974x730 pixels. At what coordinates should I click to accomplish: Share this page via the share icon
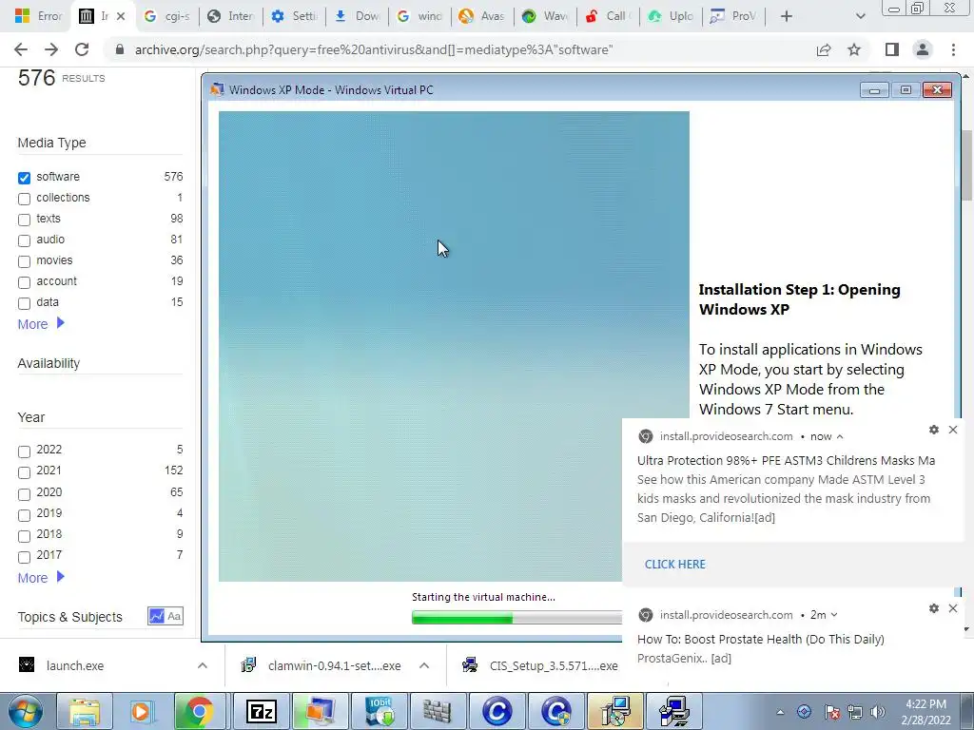point(824,49)
